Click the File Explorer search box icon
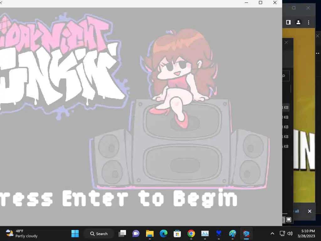Viewport: 321px width, 241px height. [x=283, y=76]
